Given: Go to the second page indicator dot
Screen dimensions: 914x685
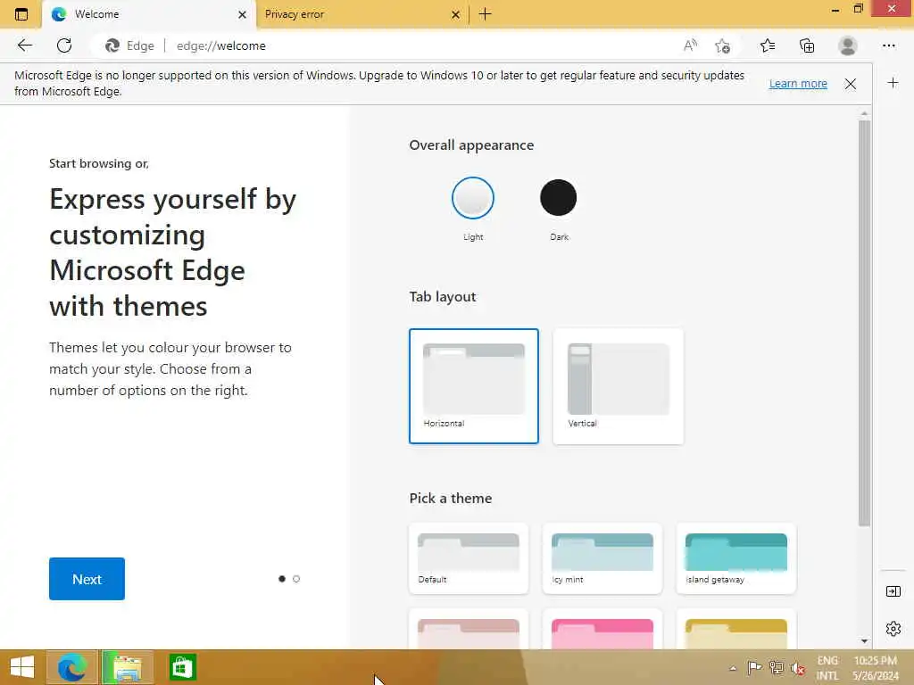Looking at the screenshot, I should tap(296, 579).
